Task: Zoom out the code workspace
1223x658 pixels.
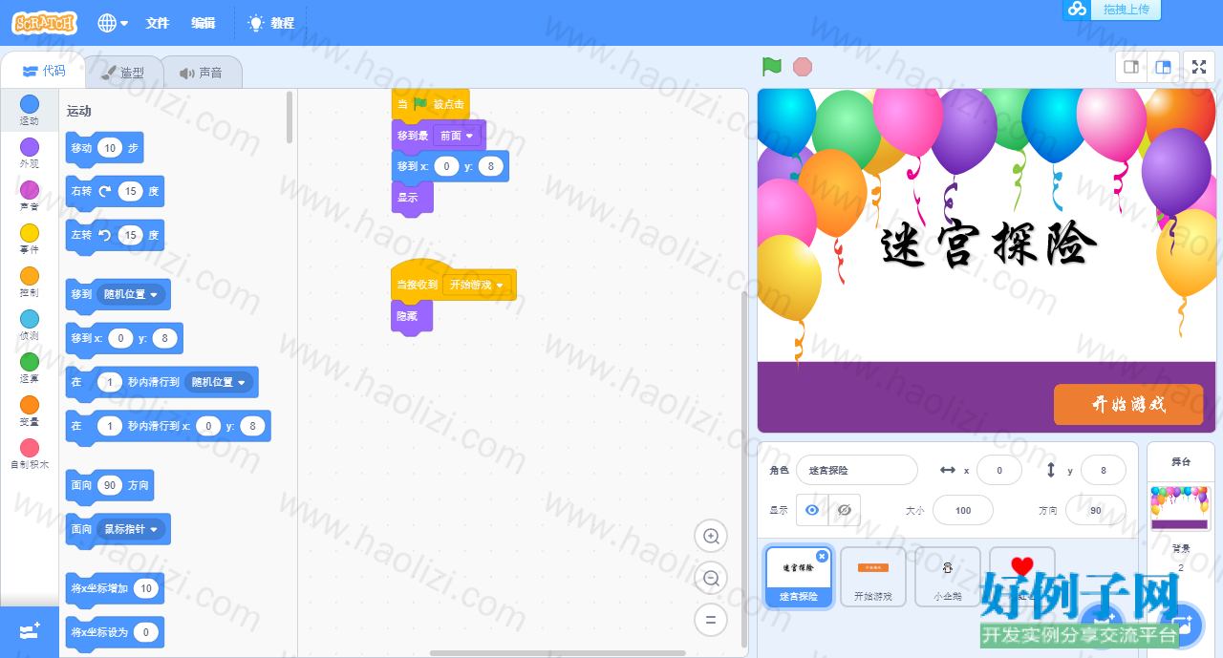Action: [x=711, y=578]
